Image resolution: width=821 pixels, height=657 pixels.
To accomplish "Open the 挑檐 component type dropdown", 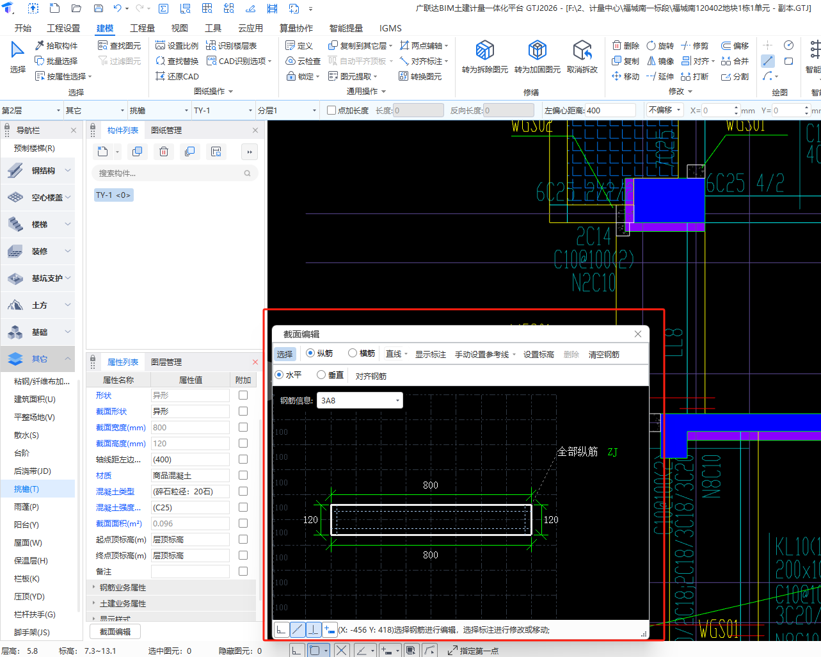I will (159, 110).
